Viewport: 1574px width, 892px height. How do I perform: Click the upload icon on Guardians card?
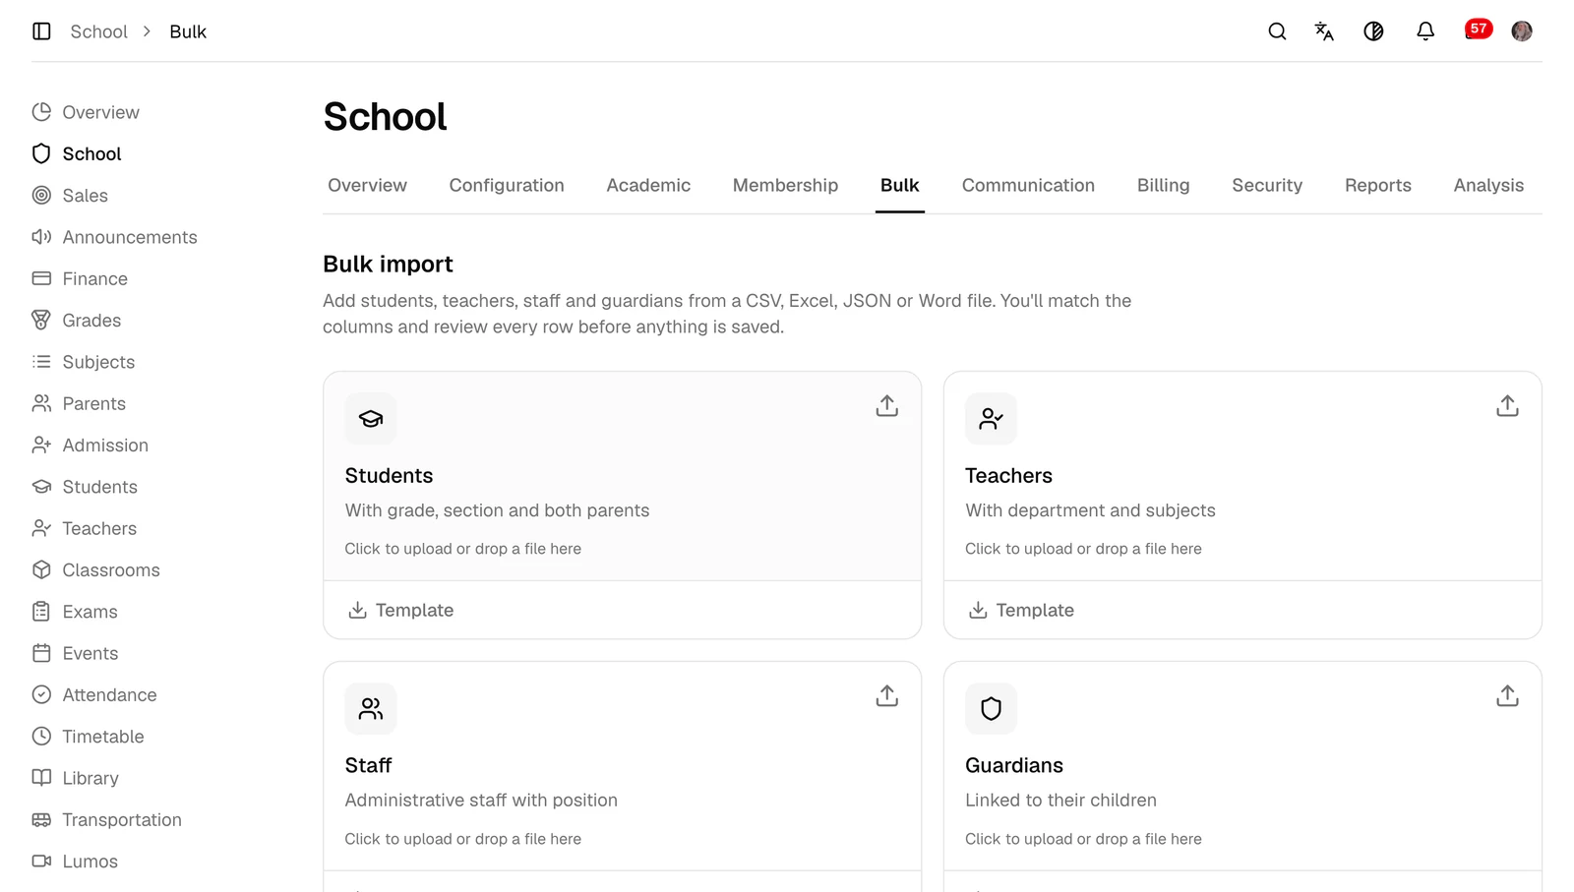coord(1507,696)
